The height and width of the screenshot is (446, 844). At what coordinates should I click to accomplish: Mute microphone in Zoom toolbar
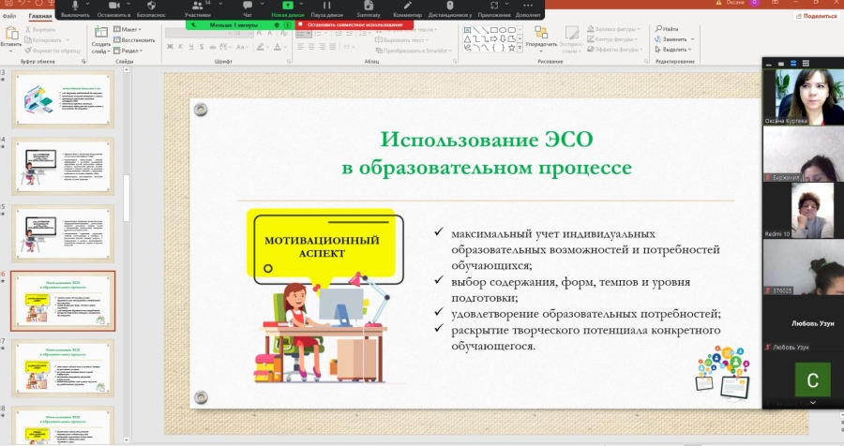[74, 7]
